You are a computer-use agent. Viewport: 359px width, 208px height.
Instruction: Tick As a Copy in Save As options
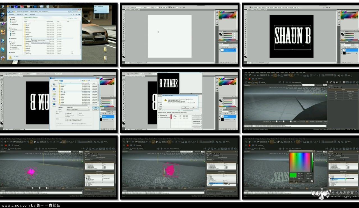66,113
